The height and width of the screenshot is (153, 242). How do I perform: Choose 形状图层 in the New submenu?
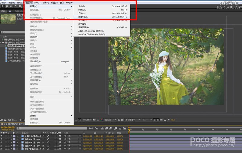pyautogui.click(x=102, y=24)
